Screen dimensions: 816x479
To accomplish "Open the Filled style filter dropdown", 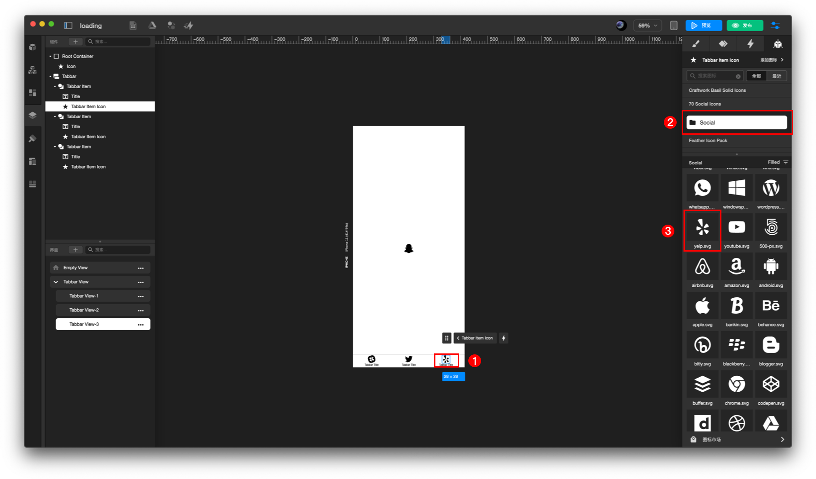I will pyautogui.click(x=778, y=162).
